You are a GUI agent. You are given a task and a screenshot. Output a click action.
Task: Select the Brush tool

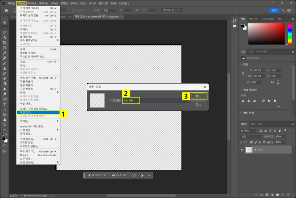coord(4,64)
